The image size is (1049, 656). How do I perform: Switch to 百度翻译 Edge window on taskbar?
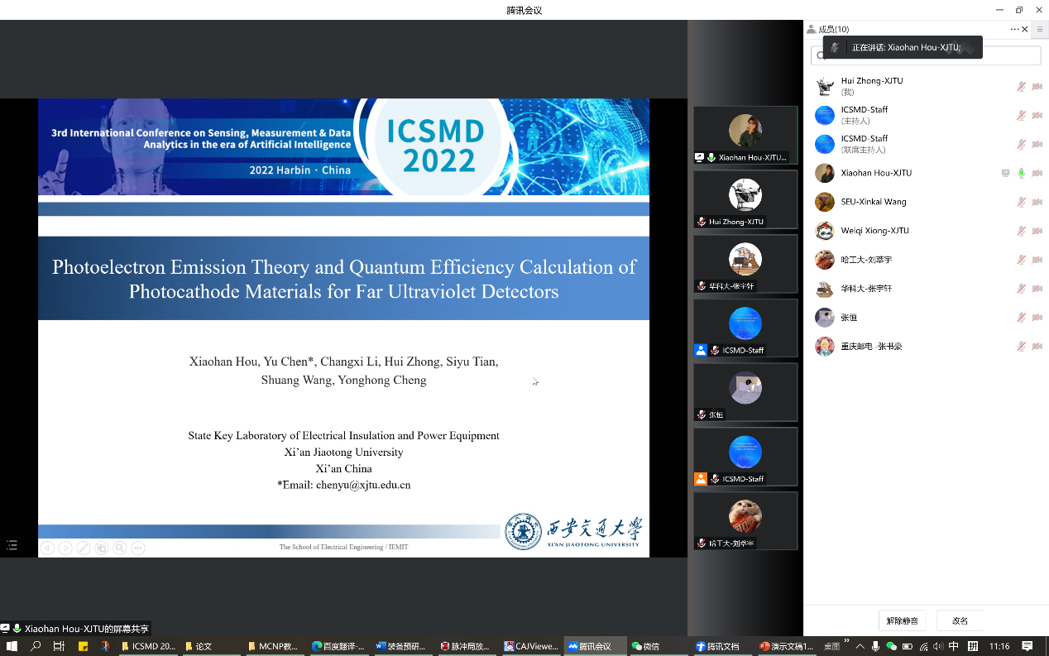pos(339,646)
